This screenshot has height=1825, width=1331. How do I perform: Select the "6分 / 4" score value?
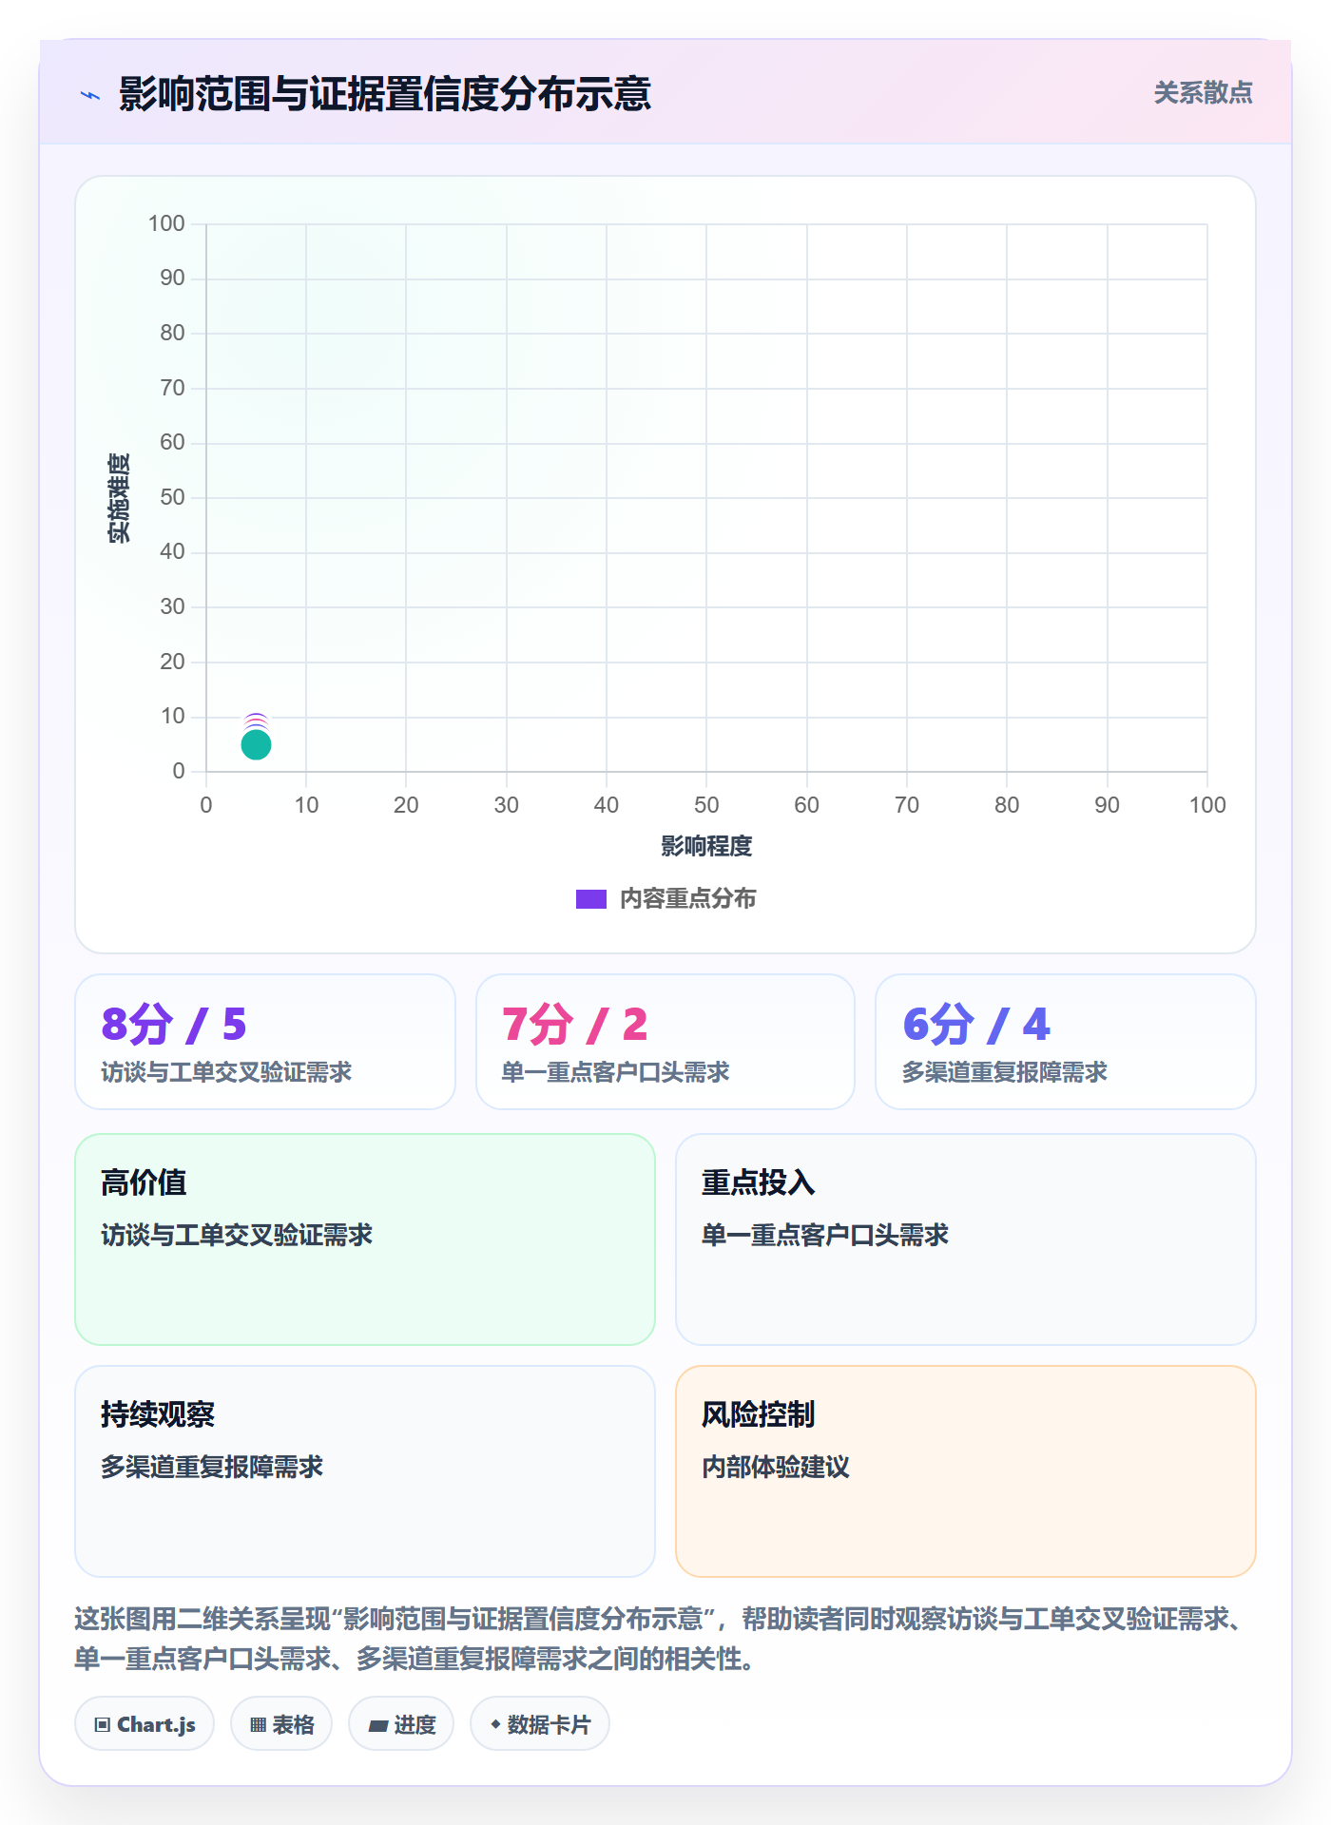coord(976,1024)
